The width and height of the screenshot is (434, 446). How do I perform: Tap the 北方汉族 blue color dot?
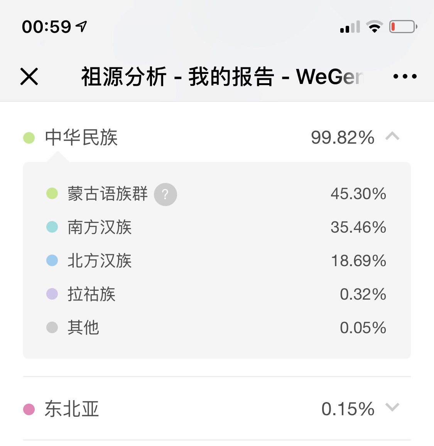52,260
